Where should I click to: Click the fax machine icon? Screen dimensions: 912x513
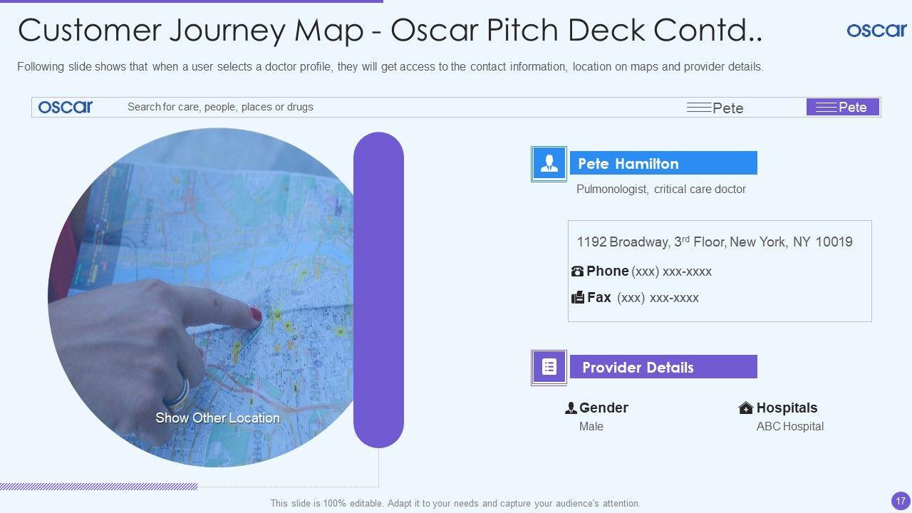click(578, 297)
